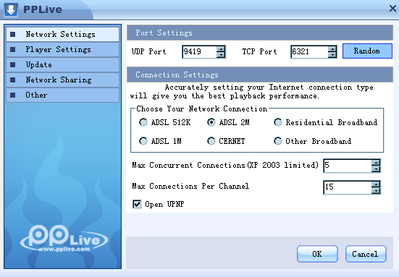
Task: Close the PPLive settings window
Action: pos(392,9)
